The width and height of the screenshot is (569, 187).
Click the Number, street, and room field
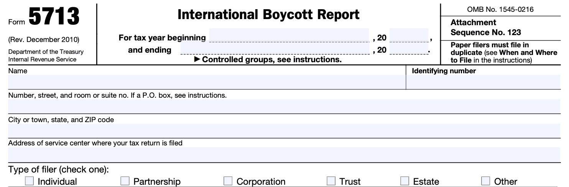pyautogui.click(x=284, y=106)
